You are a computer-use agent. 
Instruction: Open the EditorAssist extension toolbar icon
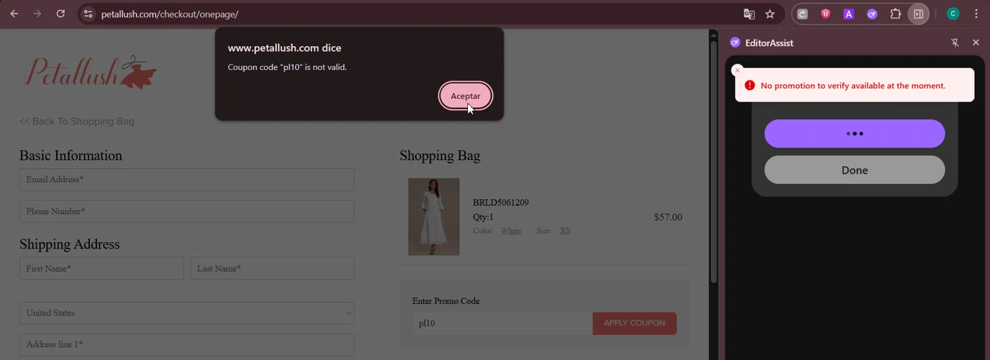coord(872,14)
